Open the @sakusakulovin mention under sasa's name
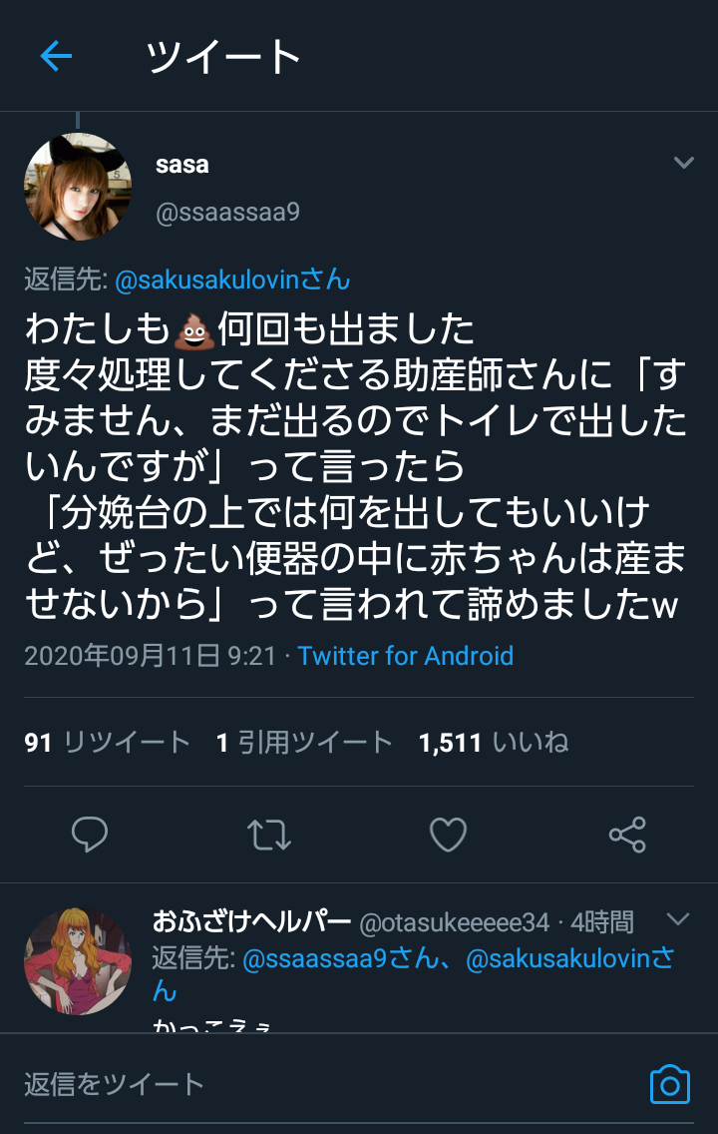Viewport: 718px width, 1134px height. 232,281
